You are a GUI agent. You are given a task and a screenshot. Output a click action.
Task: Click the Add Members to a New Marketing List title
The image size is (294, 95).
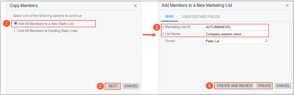click(197, 5)
